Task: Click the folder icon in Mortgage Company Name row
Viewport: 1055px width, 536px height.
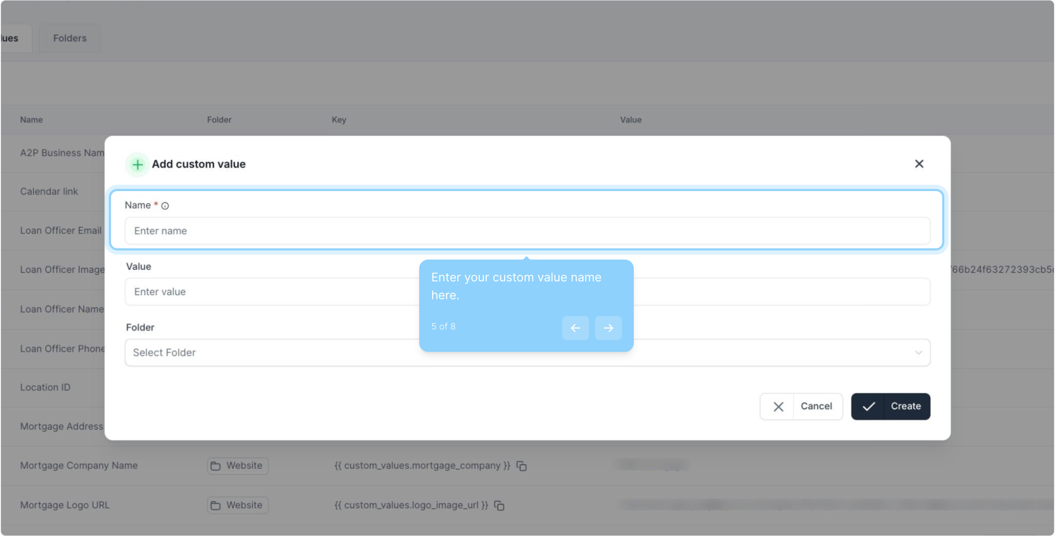Action: pyautogui.click(x=216, y=466)
